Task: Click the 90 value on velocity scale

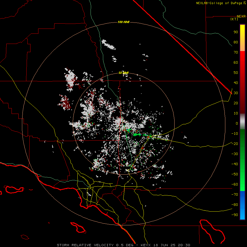Action: [x=236, y=32]
